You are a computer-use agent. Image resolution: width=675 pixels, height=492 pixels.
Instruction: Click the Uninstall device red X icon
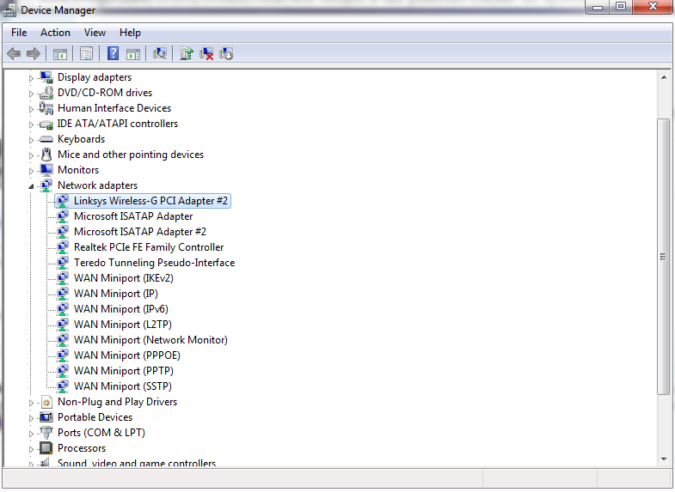[x=206, y=54]
